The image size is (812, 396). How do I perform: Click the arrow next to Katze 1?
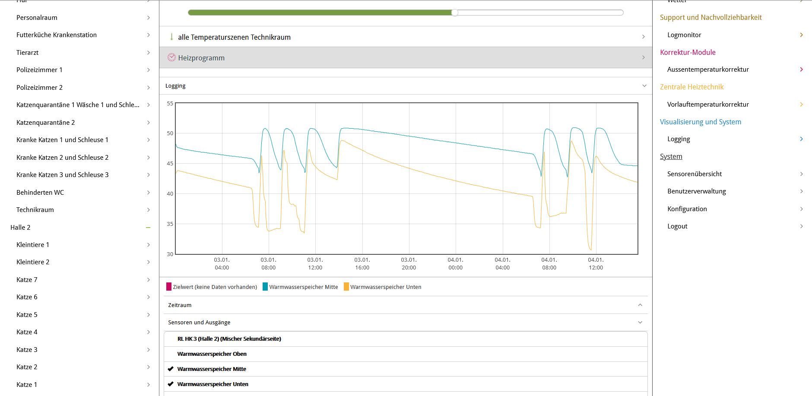point(148,384)
